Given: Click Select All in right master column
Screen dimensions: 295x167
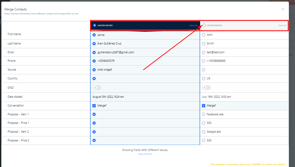Looking at the screenshot, I should click(282, 25).
